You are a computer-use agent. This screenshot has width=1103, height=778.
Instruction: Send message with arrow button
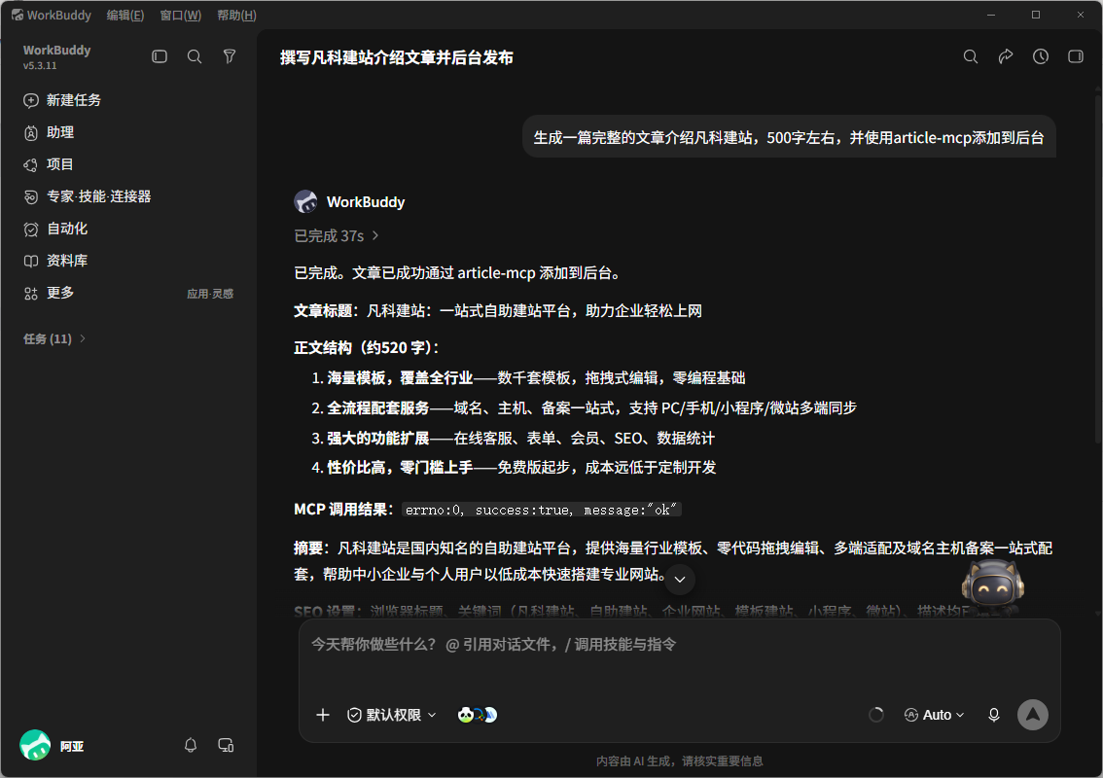(x=1033, y=715)
